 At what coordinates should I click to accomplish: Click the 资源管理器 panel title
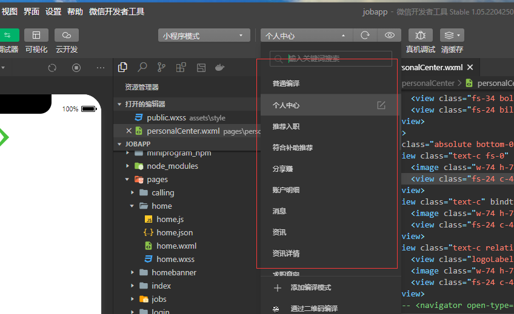[x=142, y=87]
